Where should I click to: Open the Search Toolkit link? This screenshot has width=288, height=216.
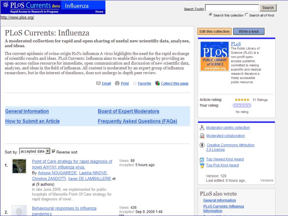coord(194,9)
